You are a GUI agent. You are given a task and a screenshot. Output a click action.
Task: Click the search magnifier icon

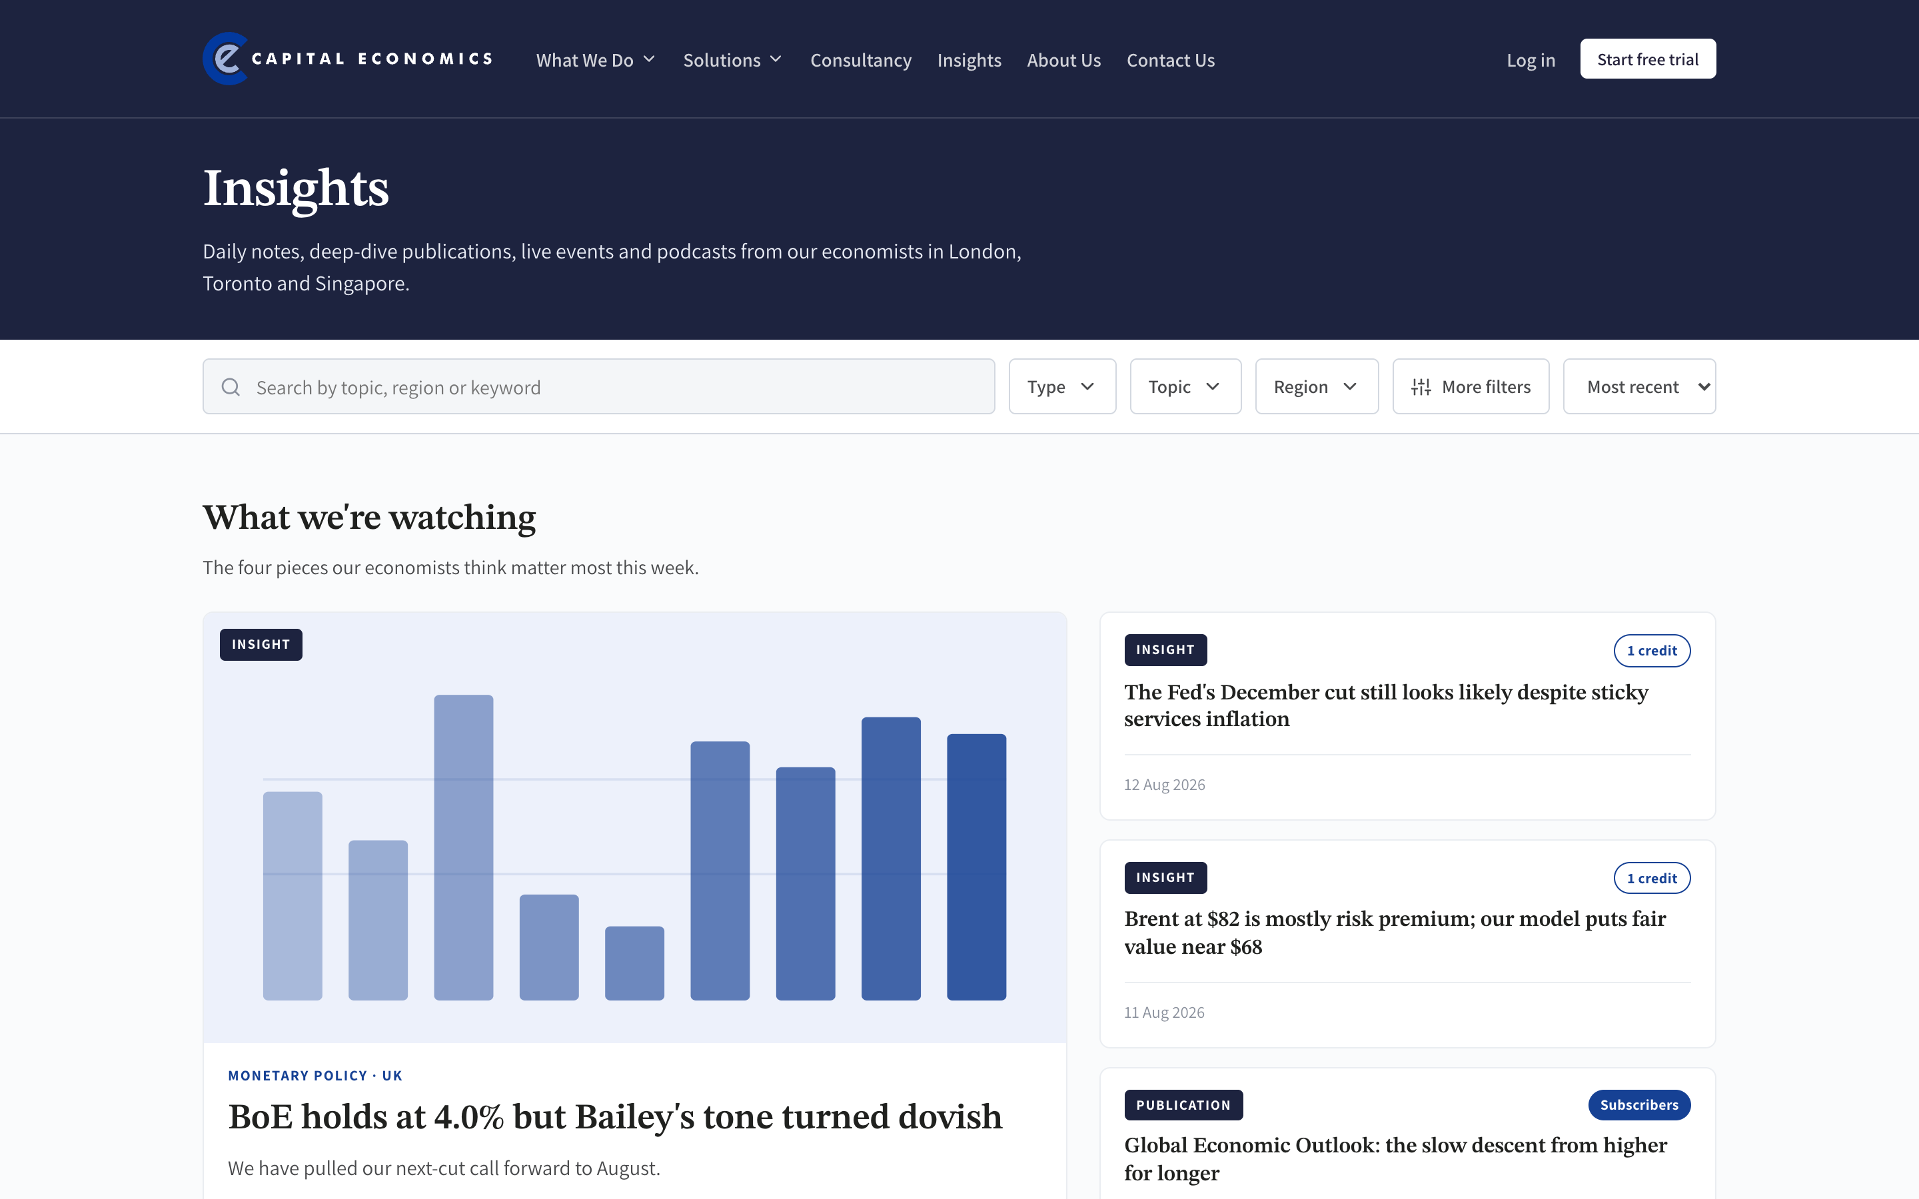[231, 387]
